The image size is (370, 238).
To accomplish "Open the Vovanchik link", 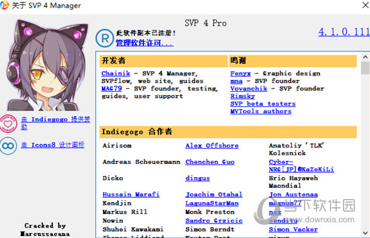I will pos(249,89).
